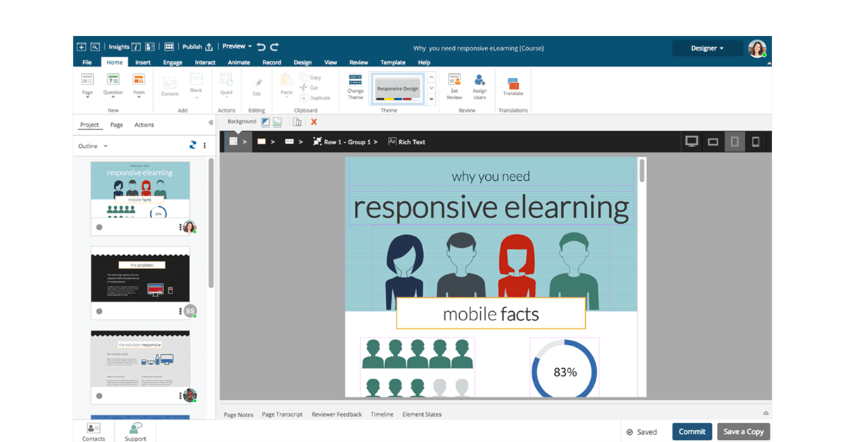The height and width of the screenshot is (442, 845).
Task: Click the Edit pencil icon
Action: [257, 82]
